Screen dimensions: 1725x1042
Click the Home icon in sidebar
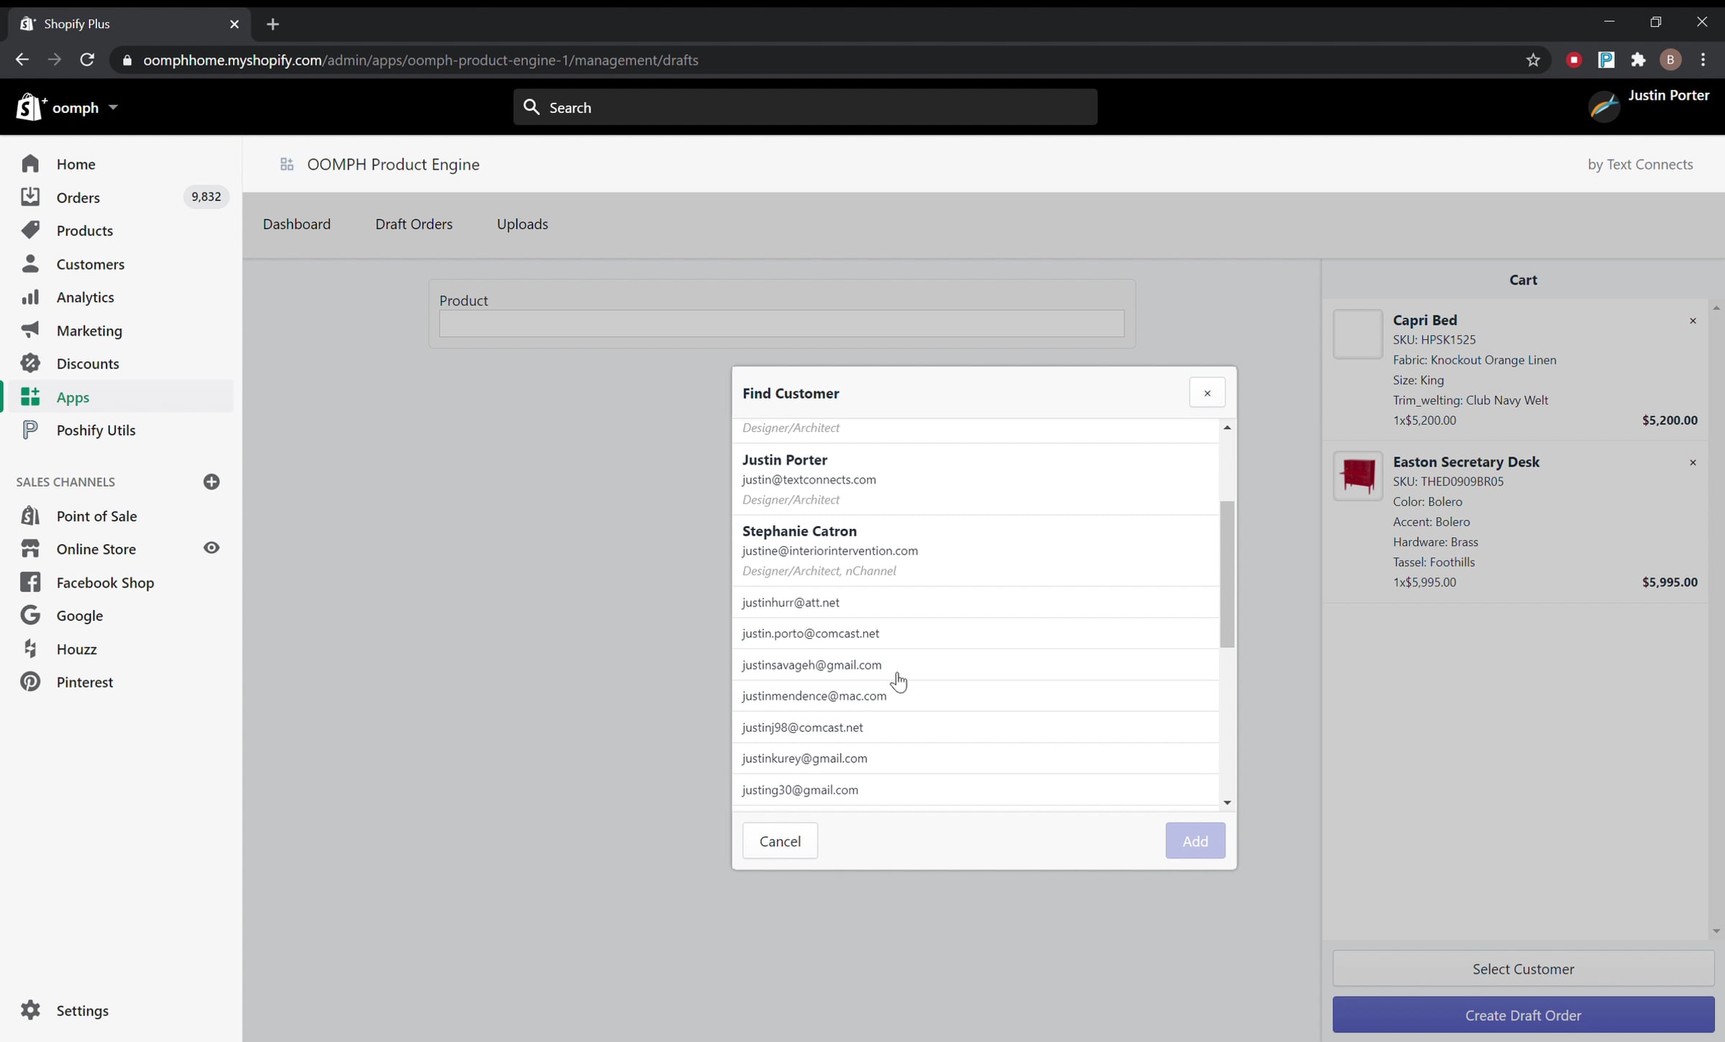coord(30,164)
